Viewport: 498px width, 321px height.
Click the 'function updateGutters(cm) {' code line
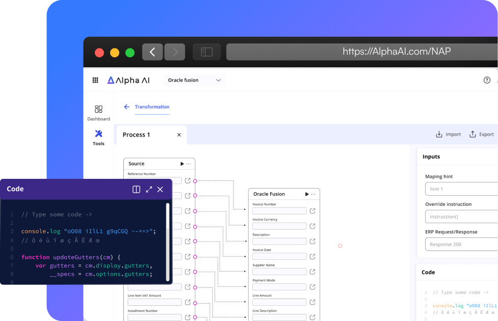coord(71,257)
